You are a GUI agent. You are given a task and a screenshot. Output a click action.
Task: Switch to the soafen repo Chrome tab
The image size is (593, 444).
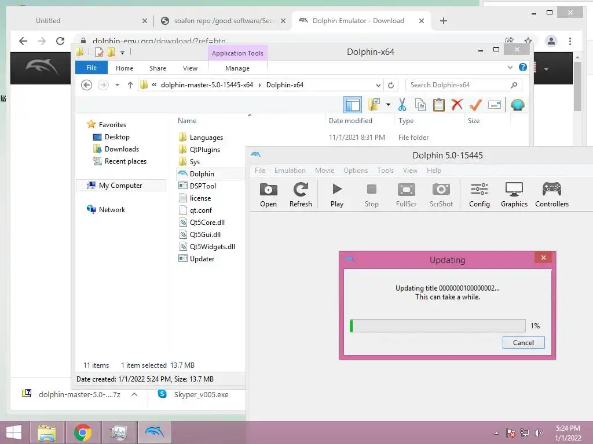(x=223, y=21)
